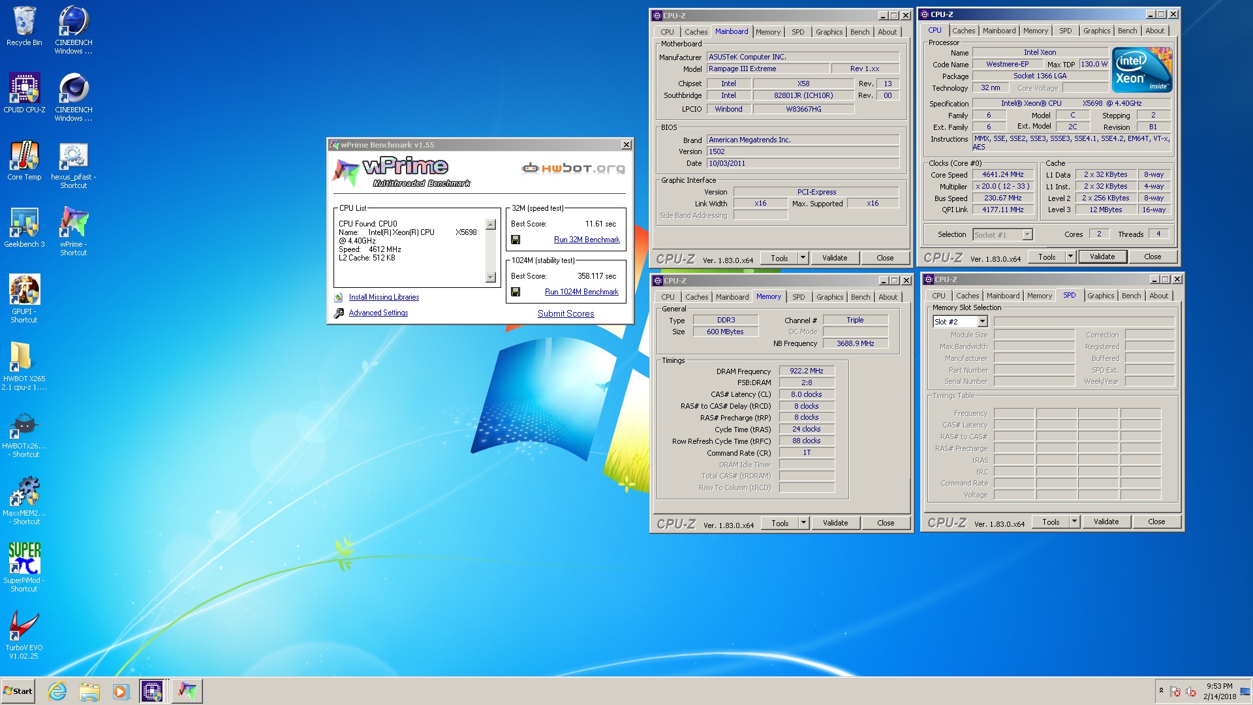Click the taskbar clock showing 9:53 PM
1253x705 pixels.
[x=1219, y=691]
